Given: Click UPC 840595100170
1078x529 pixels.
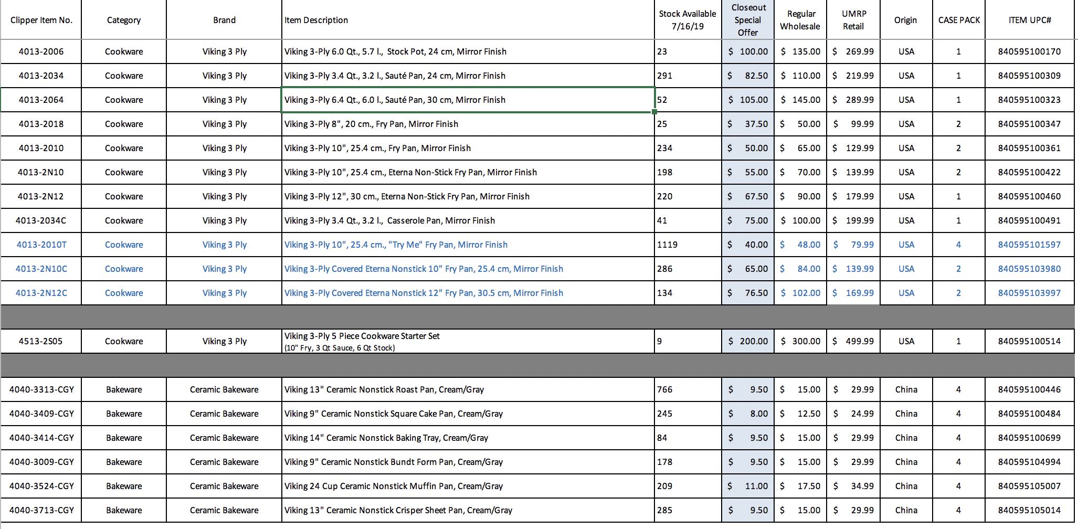Looking at the screenshot, I should point(1030,51).
